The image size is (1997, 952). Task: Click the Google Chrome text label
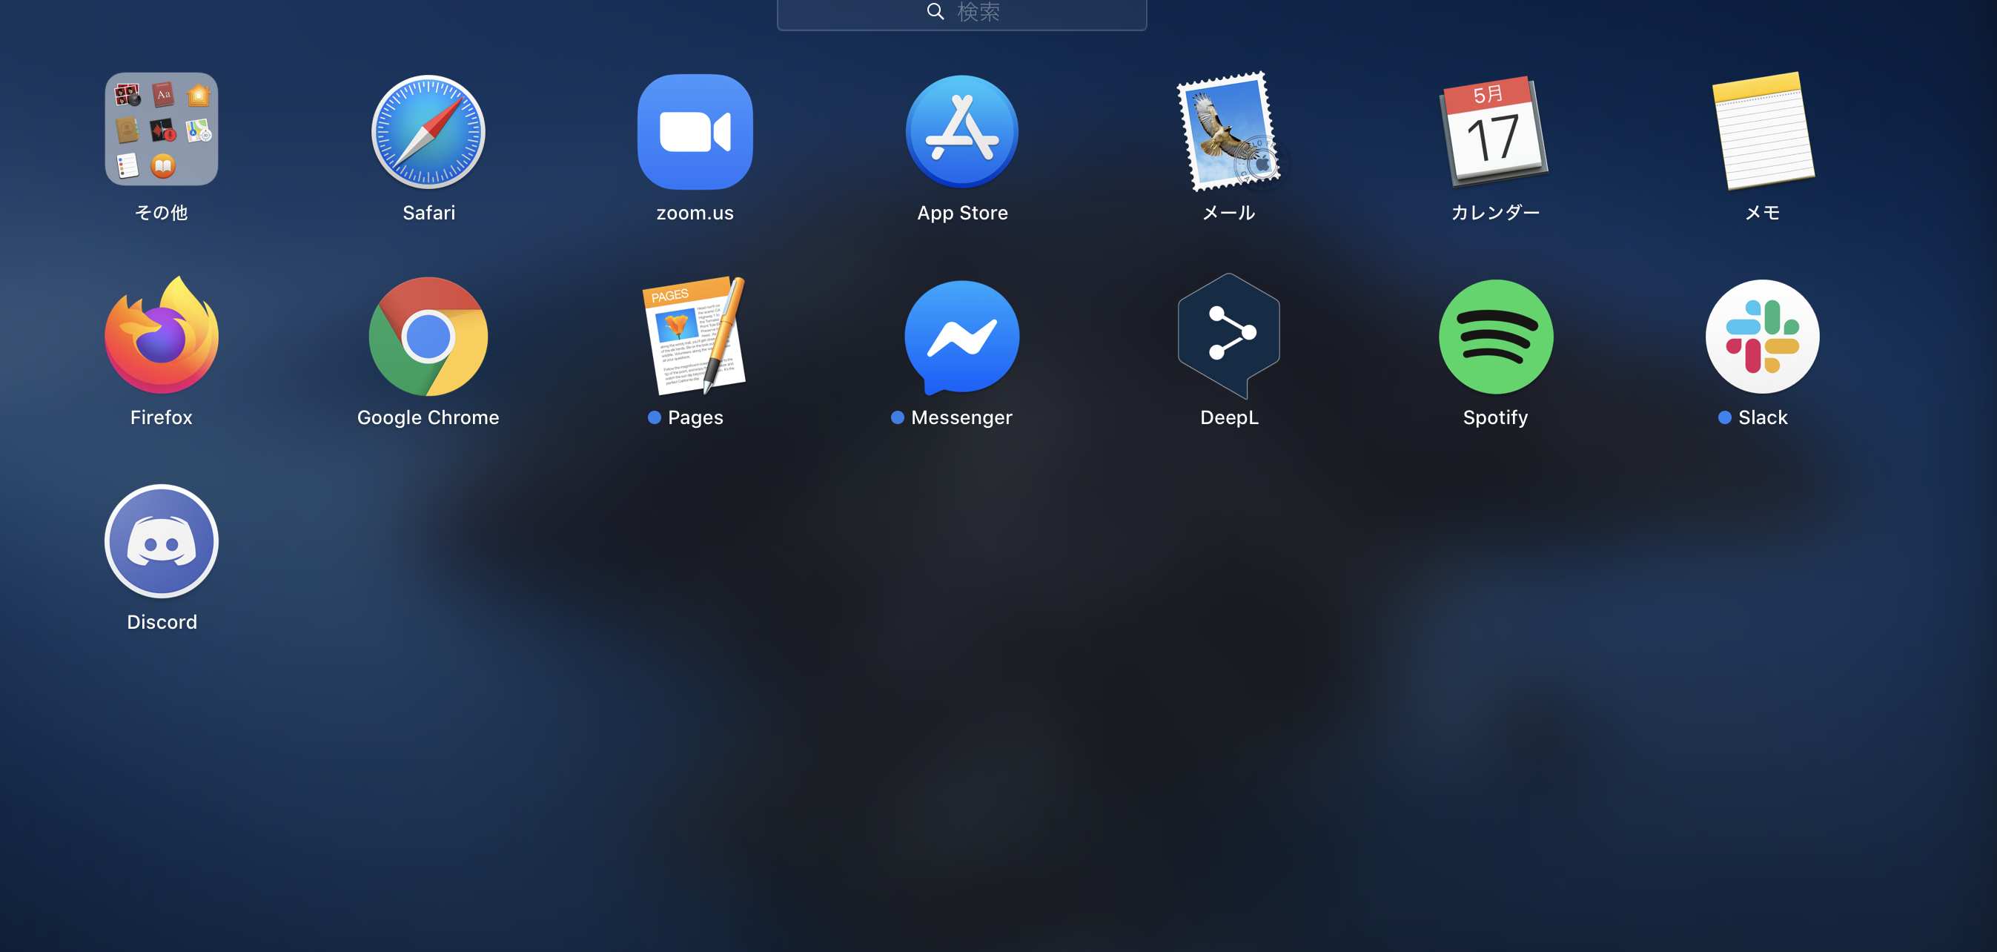tap(428, 418)
